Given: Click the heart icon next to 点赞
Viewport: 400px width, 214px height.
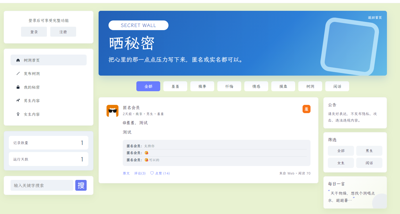Looking at the screenshot, I should point(152,173).
